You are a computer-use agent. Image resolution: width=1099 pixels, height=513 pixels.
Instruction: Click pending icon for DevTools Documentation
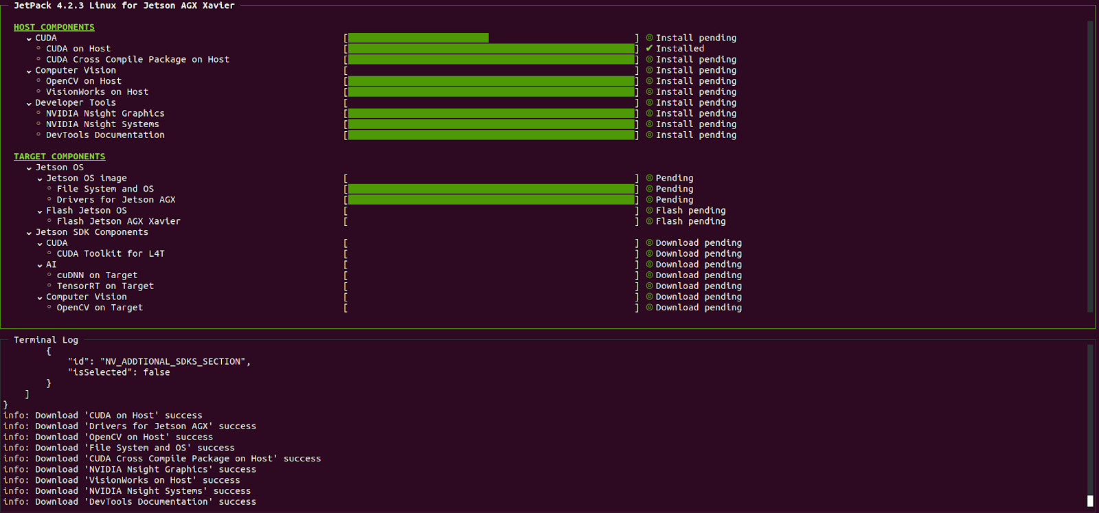pos(649,135)
